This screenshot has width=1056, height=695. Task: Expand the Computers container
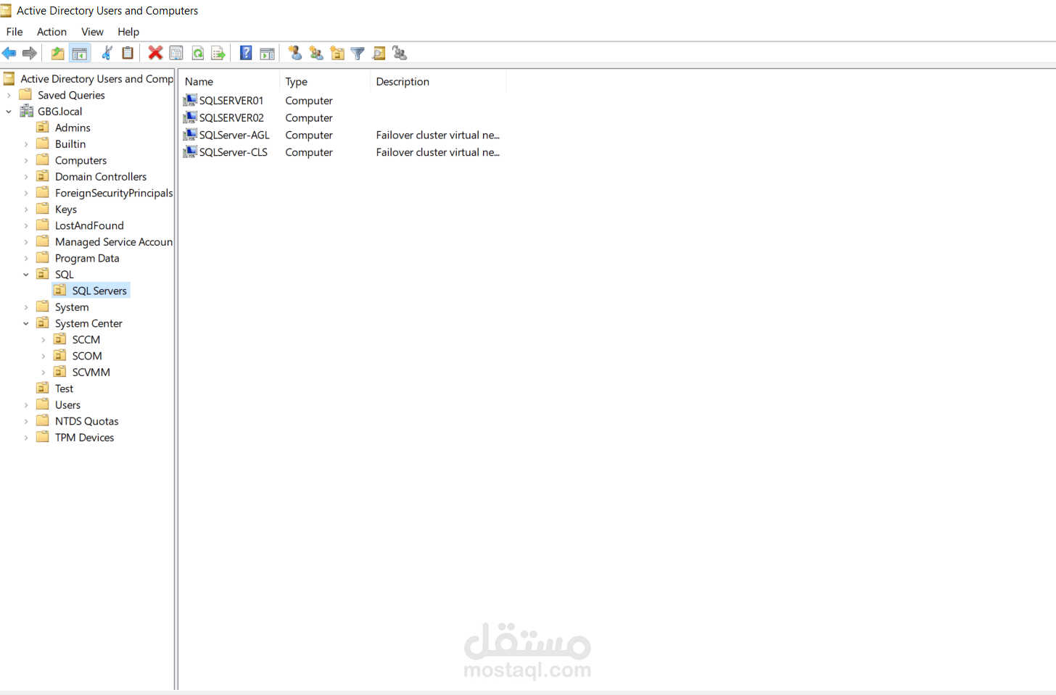(x=26, y=160)
